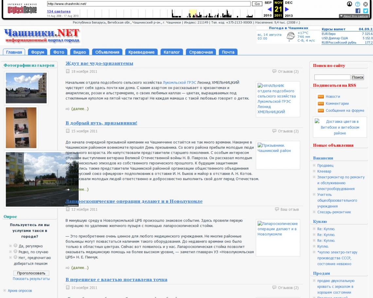
Task: Open Погода в Чашниках heading
Action: click(x=288, y=28)
